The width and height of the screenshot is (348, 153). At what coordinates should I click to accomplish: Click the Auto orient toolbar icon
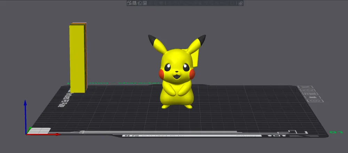point(140,3)
